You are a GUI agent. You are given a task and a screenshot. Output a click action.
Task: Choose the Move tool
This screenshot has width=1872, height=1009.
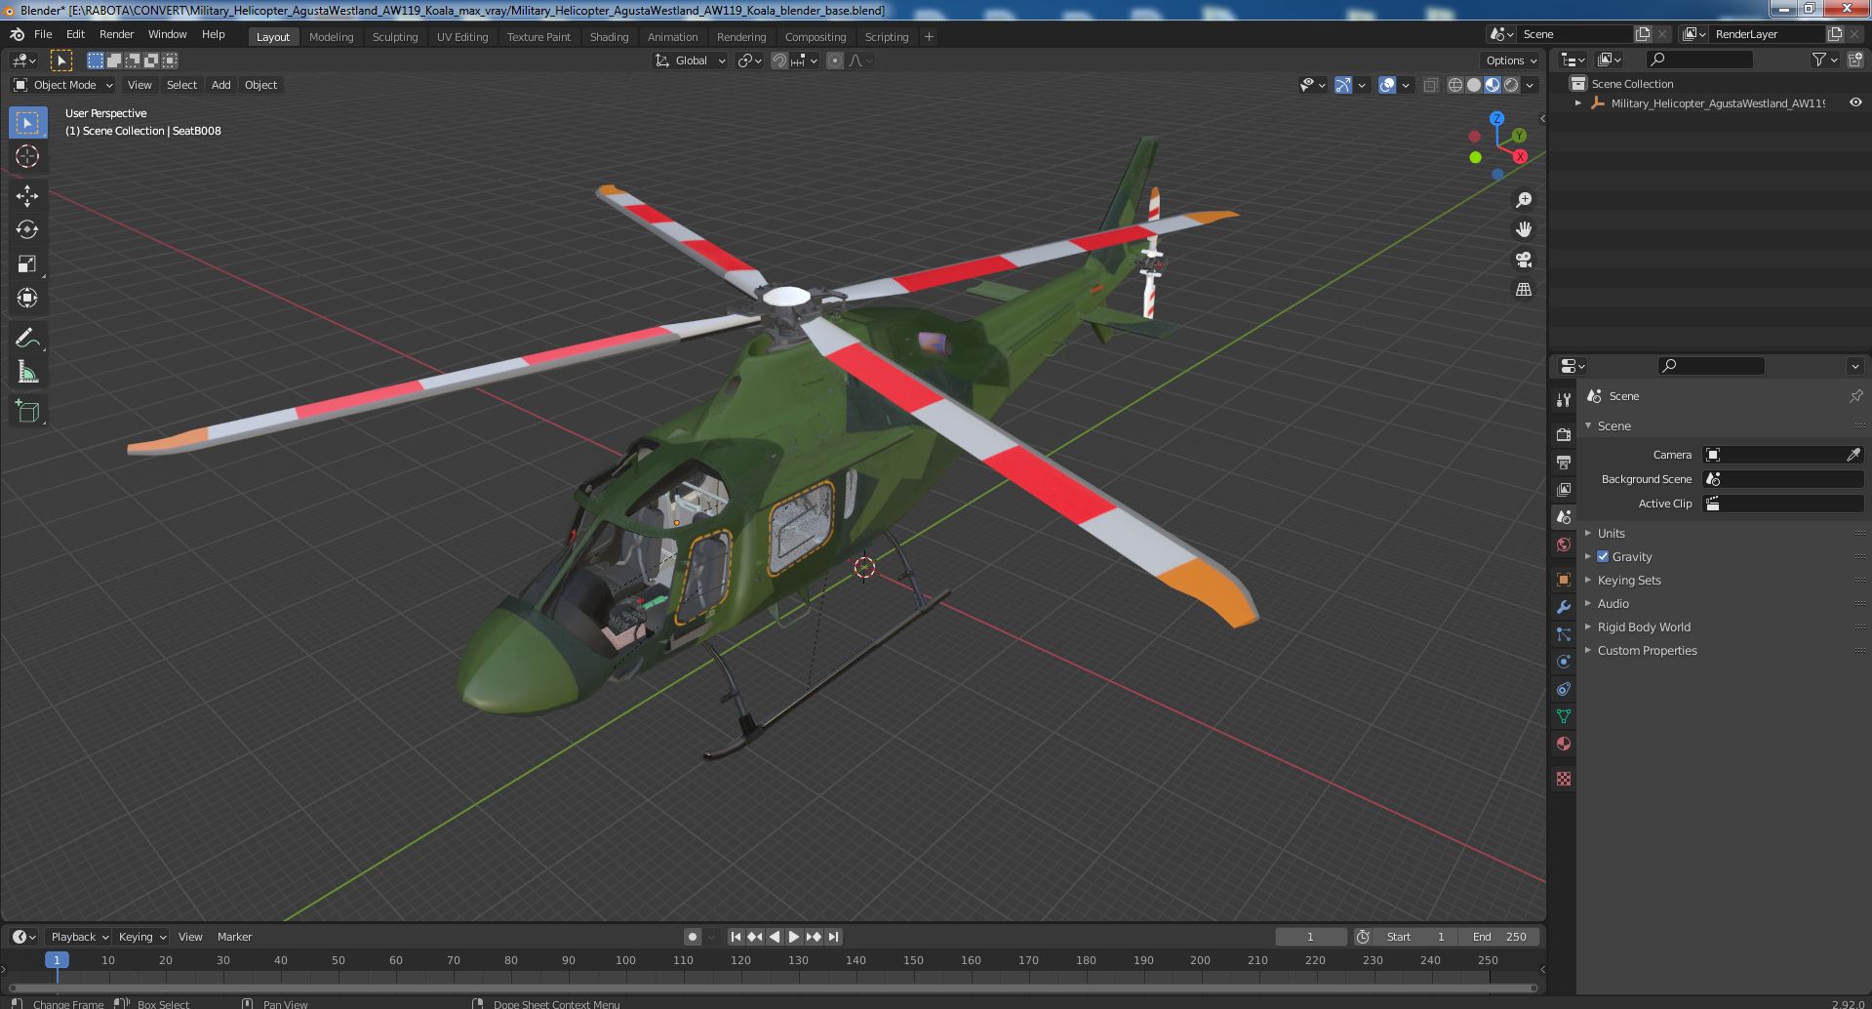[x=27, y=196]
